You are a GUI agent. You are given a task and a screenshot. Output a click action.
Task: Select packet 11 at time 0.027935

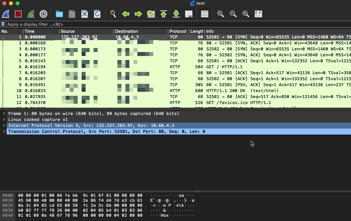pos(175,96)
